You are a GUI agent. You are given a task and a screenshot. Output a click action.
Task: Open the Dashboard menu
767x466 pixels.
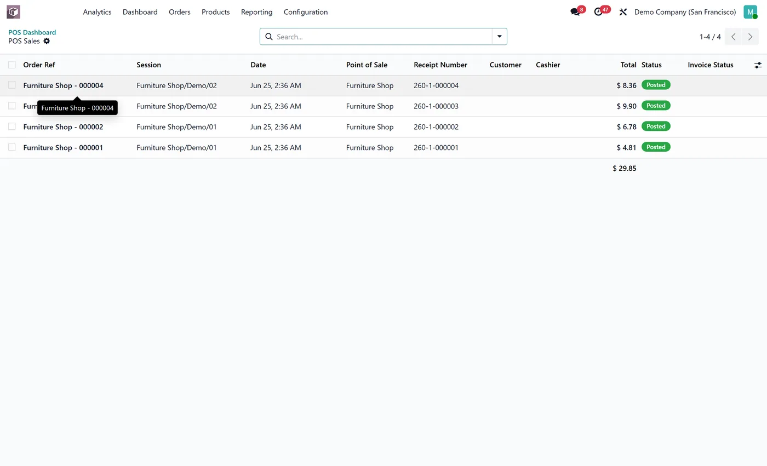pos(140,12)
